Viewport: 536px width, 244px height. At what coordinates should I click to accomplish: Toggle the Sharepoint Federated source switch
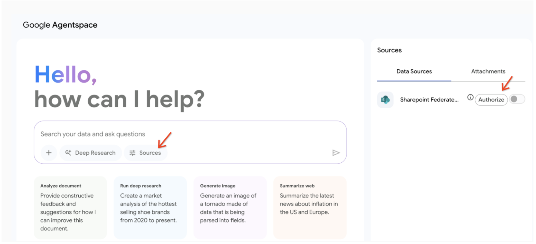(517, 99)
